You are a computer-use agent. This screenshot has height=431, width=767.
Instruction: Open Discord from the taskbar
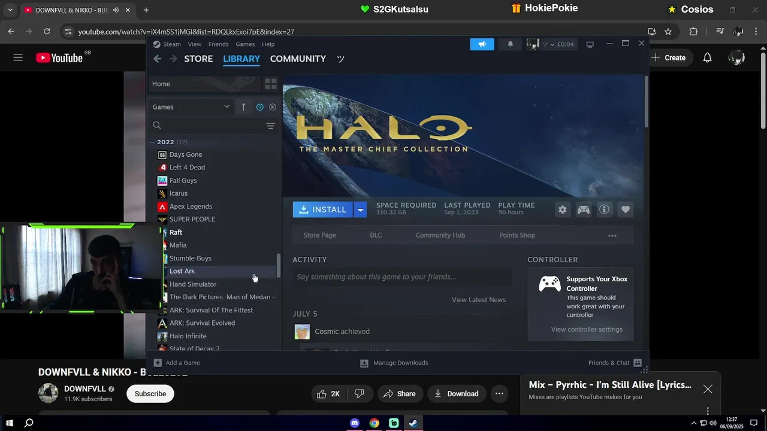click(x=354, y=423)
